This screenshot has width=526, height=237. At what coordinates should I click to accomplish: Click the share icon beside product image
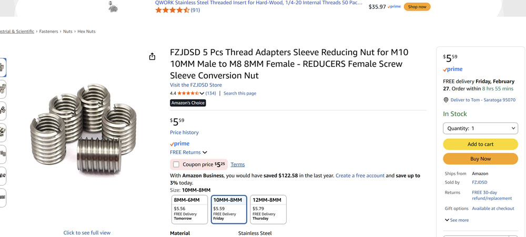point(152,57)
